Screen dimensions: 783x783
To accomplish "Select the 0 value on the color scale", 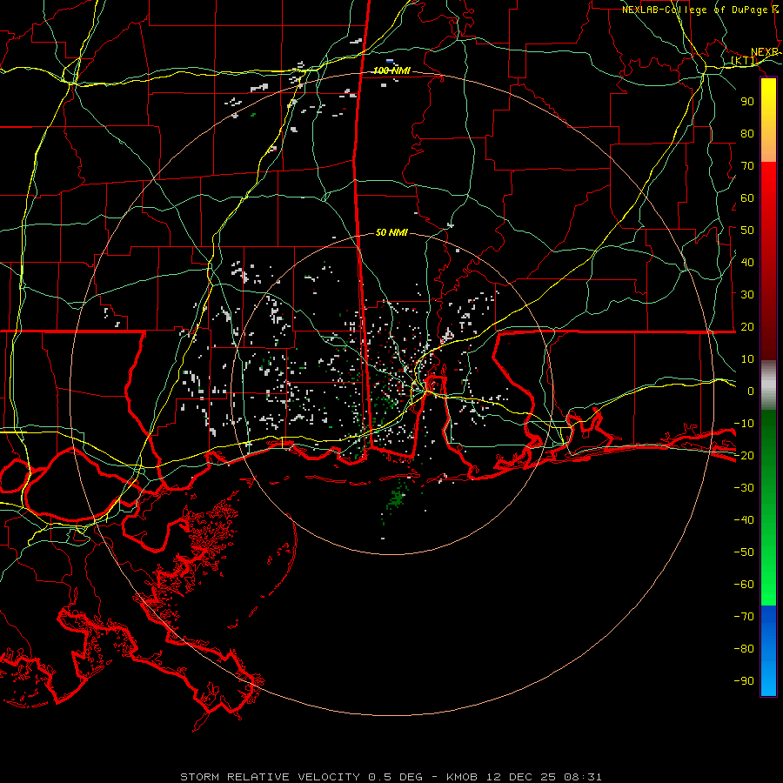I will 751,391.
